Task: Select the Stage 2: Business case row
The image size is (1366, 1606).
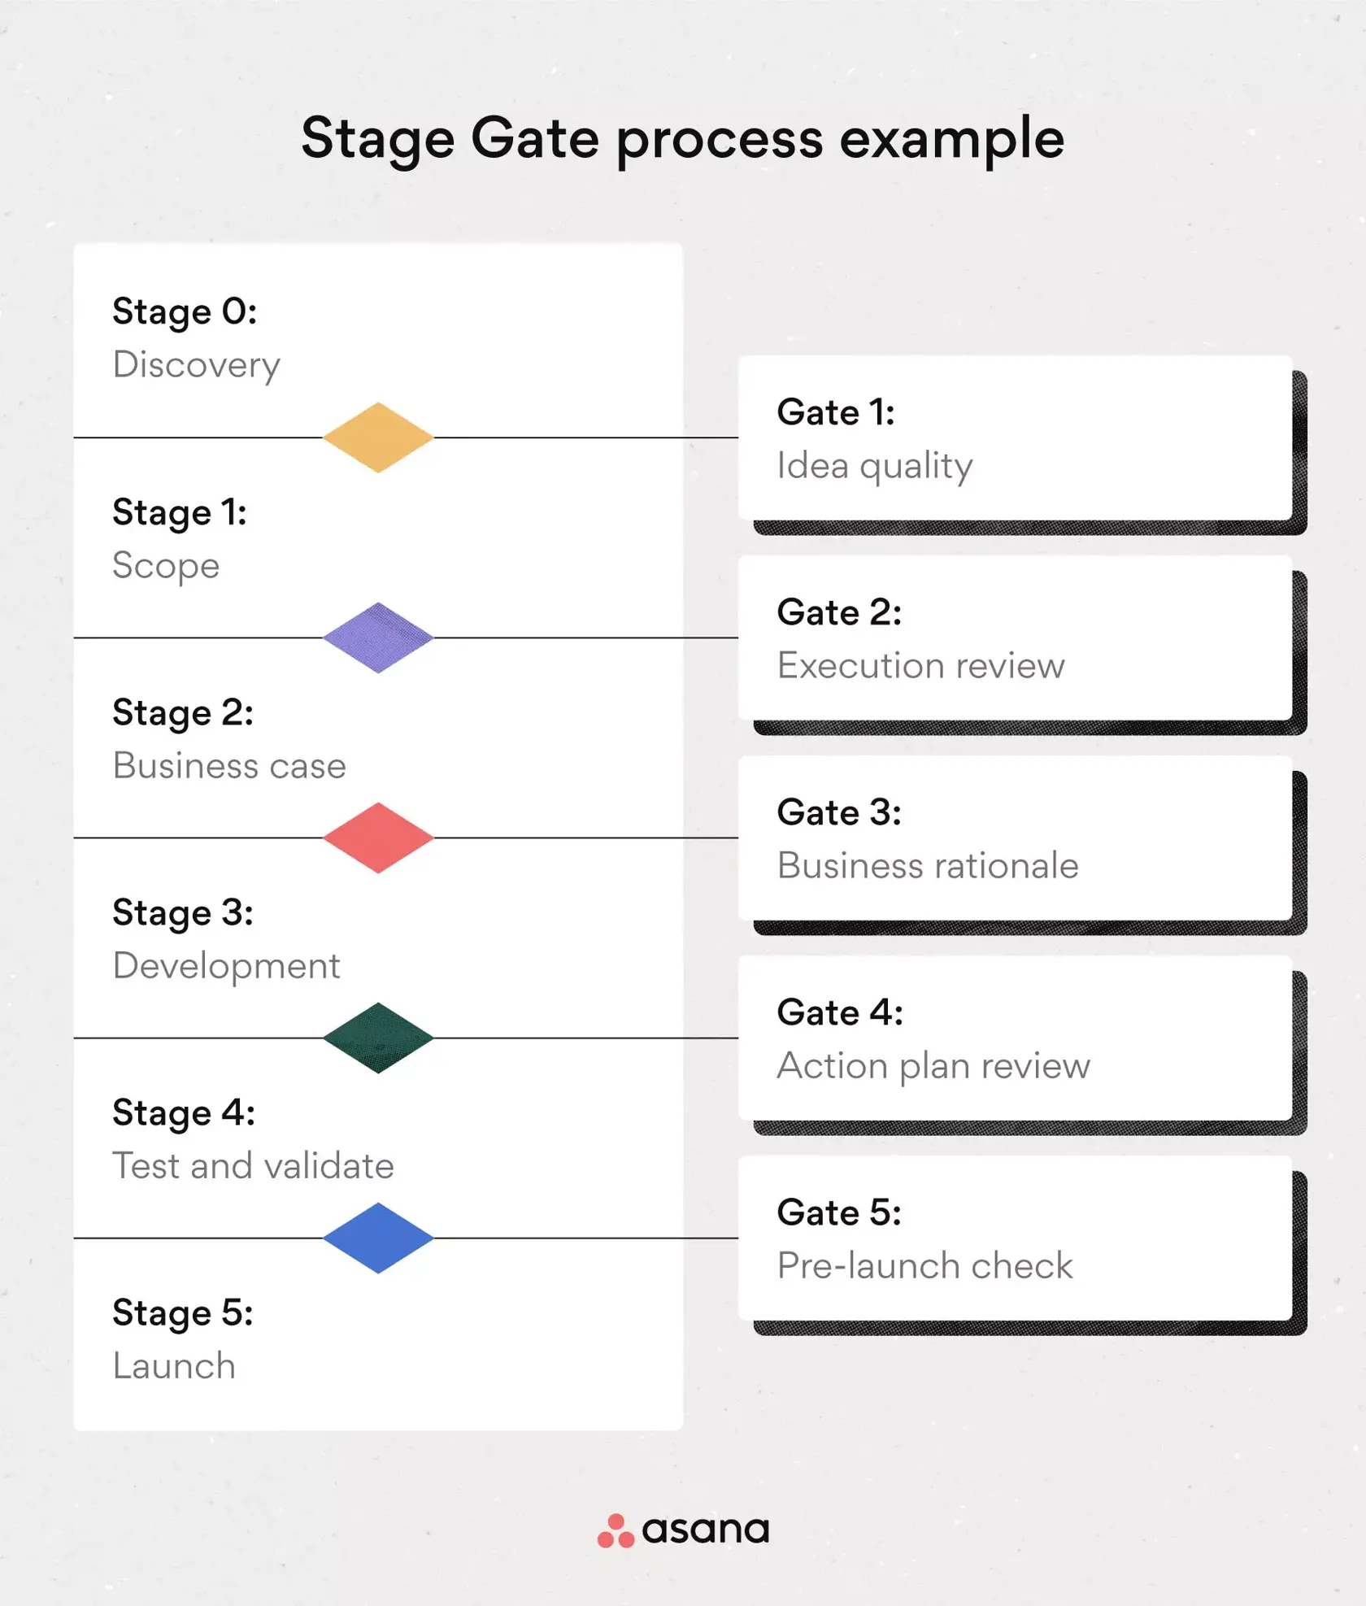Action: [x=378, y=738]
